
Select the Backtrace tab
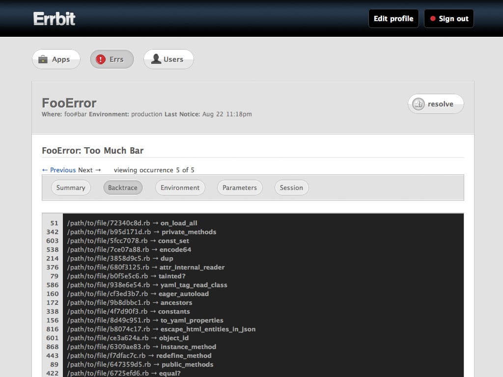[x=123, y=188]
